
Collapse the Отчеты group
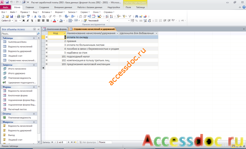[34, 114]
